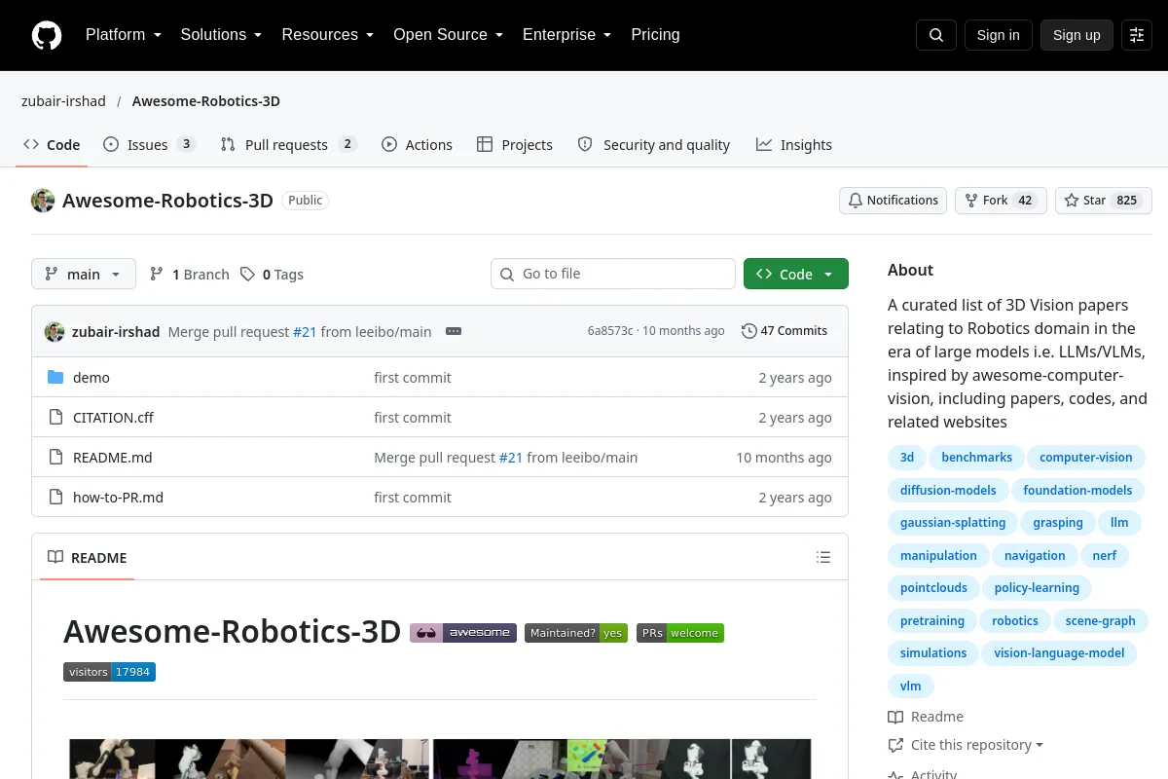This screenshot has width=1168, height=779.
Task: Click the how-to-PR.md file icon
Action: [x=55, y=498]
